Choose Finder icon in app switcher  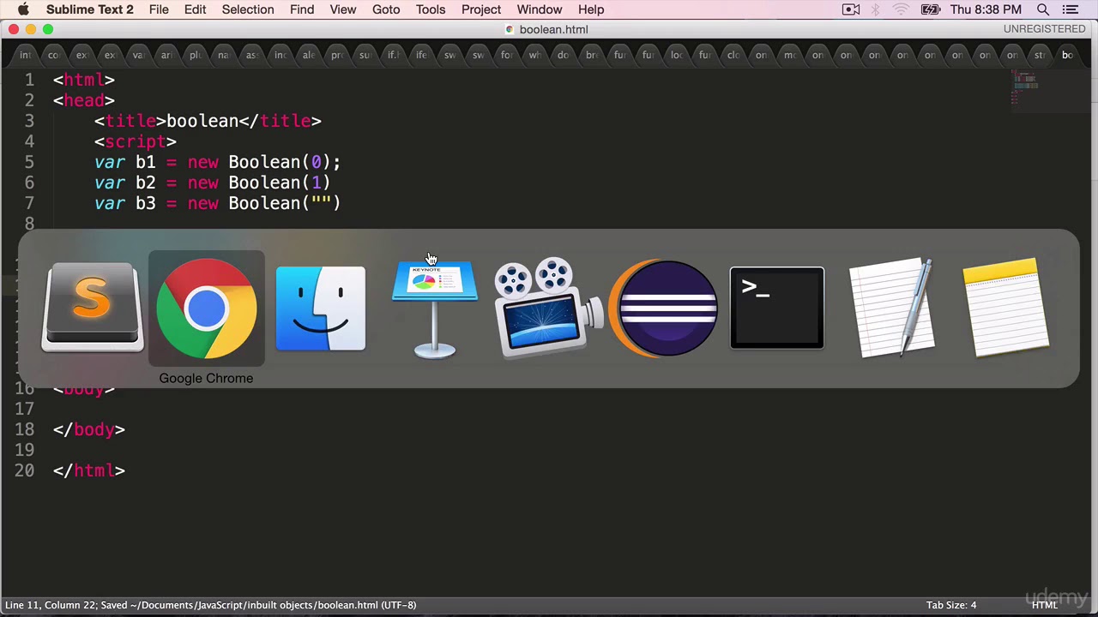tap(320, 308)
